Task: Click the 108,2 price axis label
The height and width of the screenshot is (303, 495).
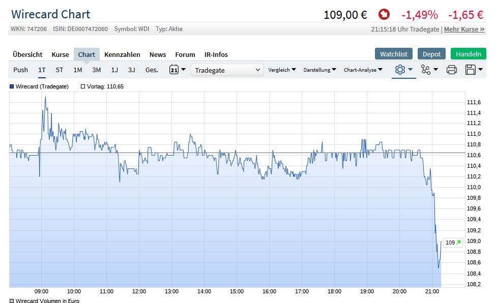Action: [474, 284]
